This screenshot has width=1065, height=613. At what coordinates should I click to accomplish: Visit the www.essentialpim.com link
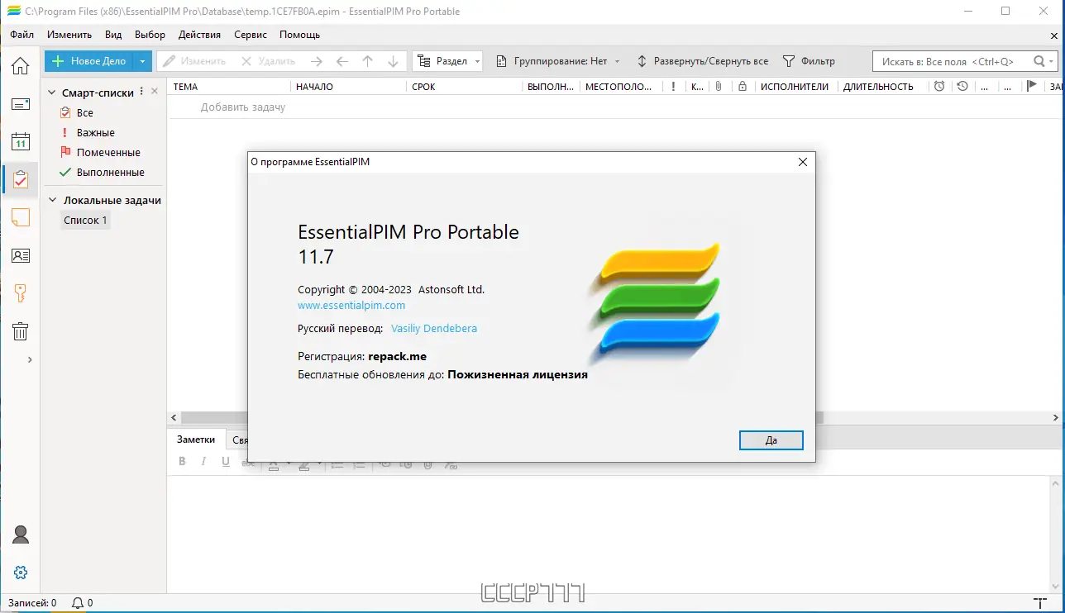coord(351,305)
